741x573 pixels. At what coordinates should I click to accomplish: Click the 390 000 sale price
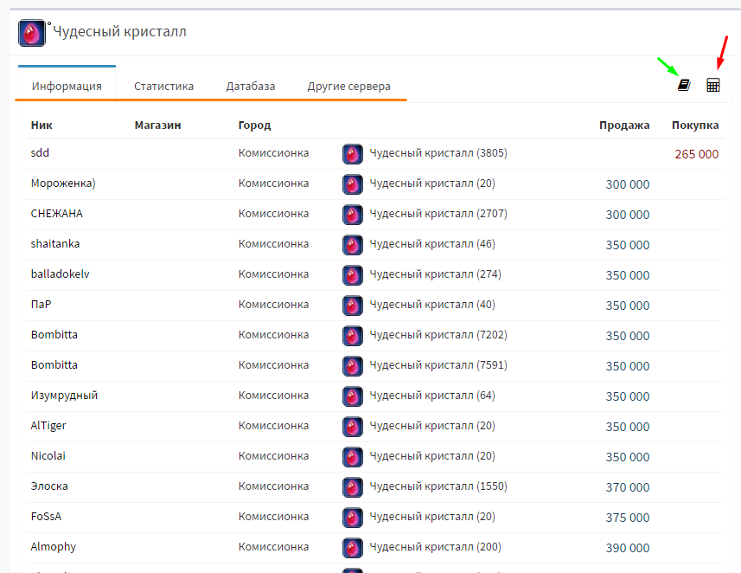[628, 548]
